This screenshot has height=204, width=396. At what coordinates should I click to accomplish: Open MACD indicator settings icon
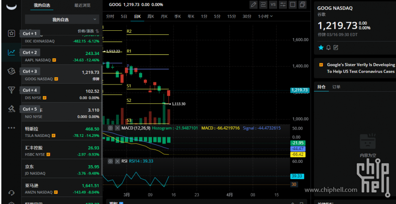(110, 128)
